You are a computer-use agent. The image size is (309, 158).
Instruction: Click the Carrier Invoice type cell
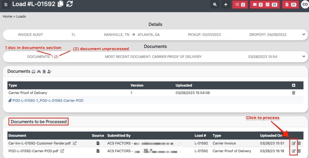(x=224, y=143)
